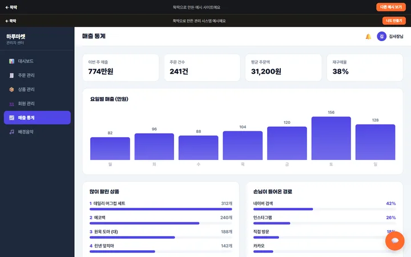Click the 린넨 앞치마 product name

pyautogui.click(x=104, y=246)
